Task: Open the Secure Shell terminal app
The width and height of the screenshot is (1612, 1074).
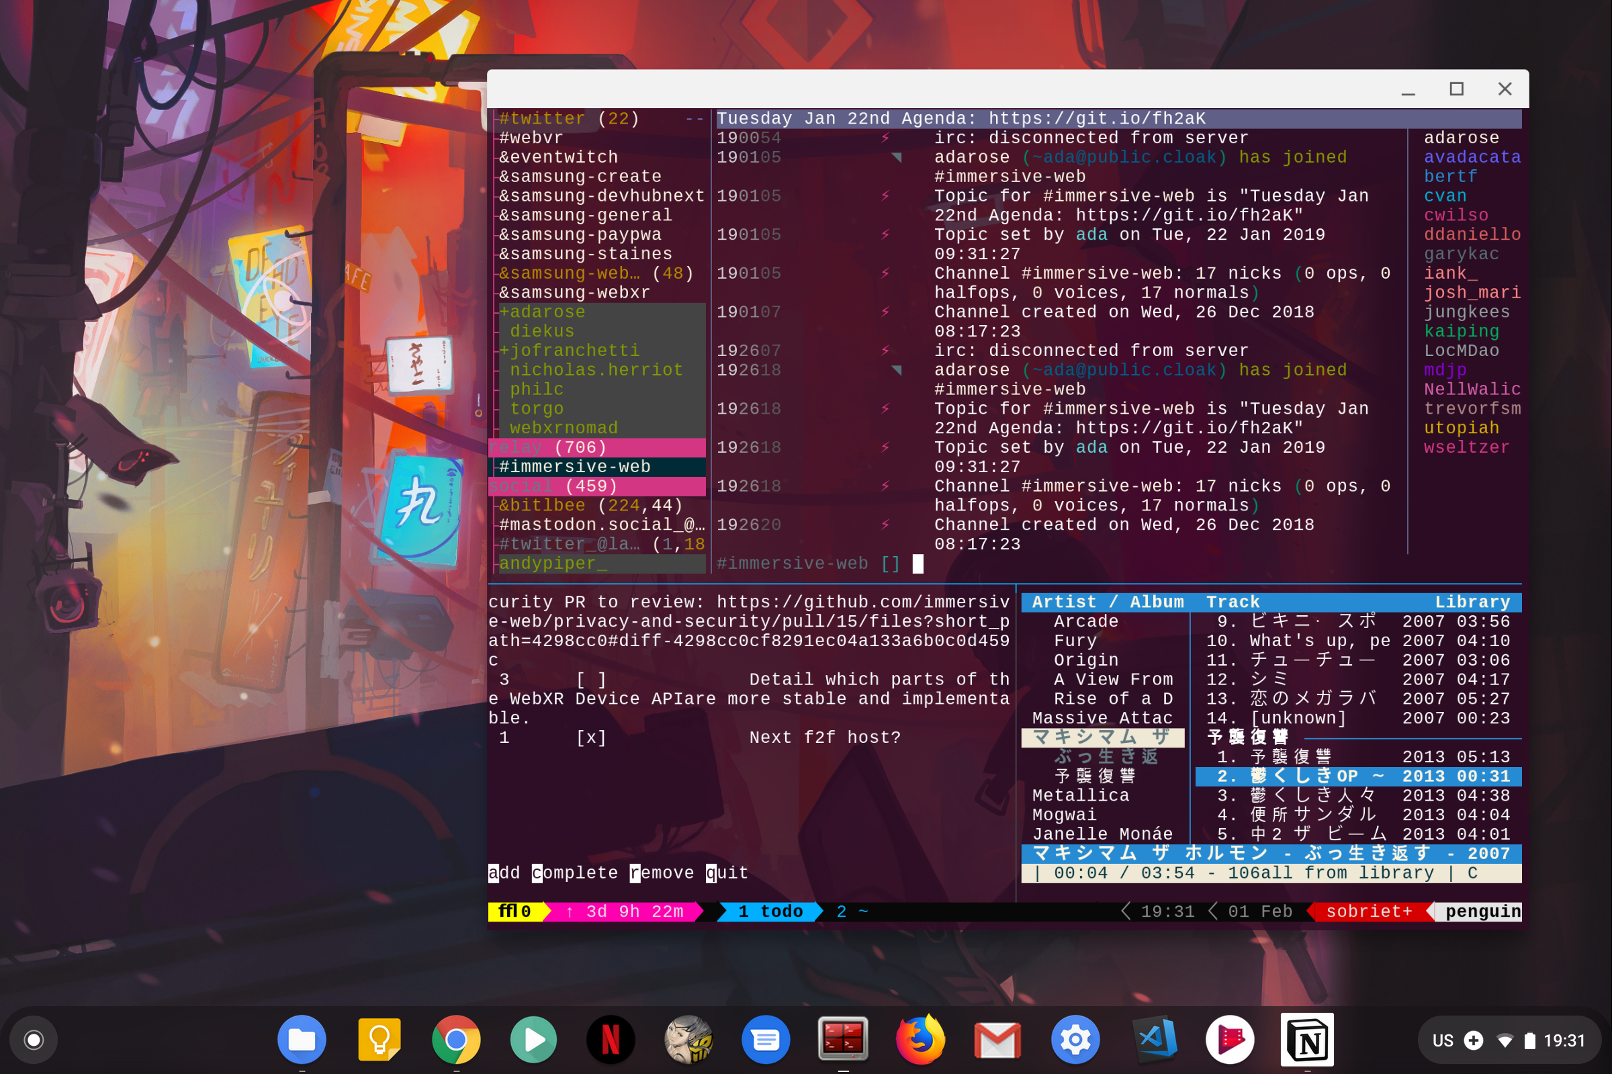Action: coord(843,1038)
